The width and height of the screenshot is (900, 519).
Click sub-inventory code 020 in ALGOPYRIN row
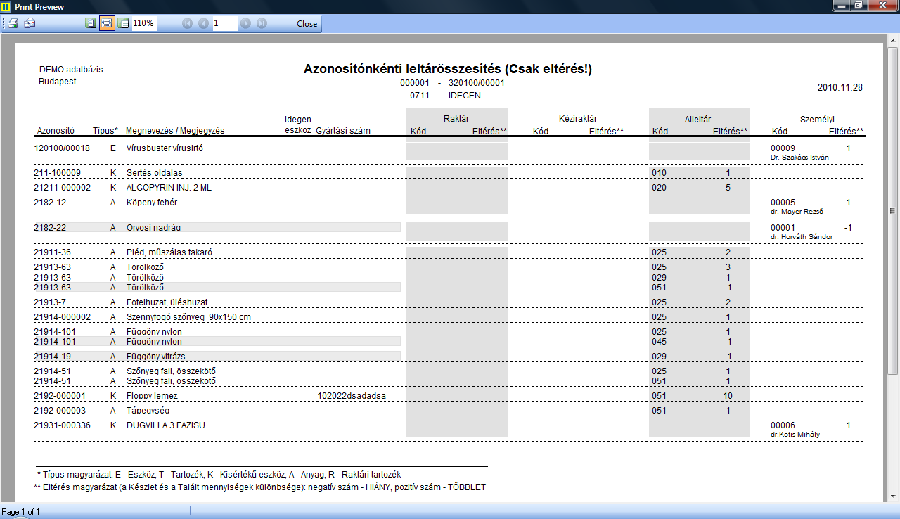click(659, 188)
